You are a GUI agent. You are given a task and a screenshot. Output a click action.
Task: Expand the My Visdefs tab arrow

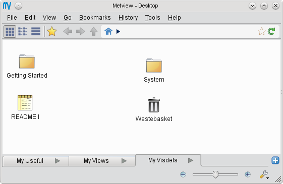[191, 160]
